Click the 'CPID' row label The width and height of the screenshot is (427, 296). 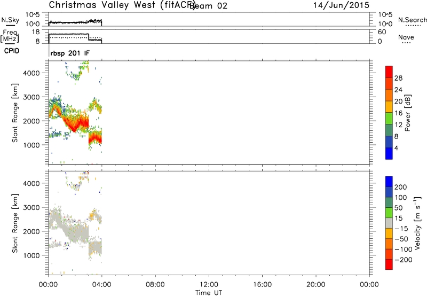click(x=12, y=51)
